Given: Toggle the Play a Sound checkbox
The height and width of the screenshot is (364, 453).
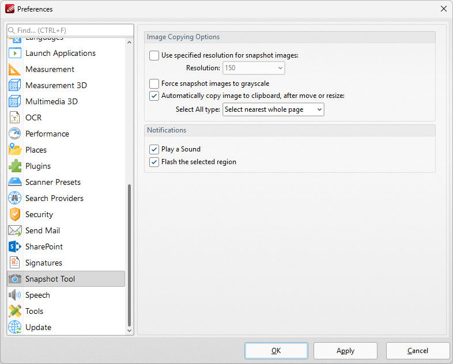Looking at the screenshot, I should 154,149.
